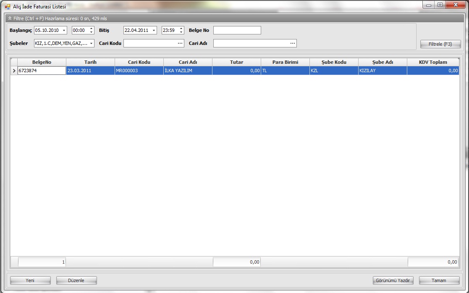
Task: Sort by the Para Birimi column header
Action: coord(286,62)
